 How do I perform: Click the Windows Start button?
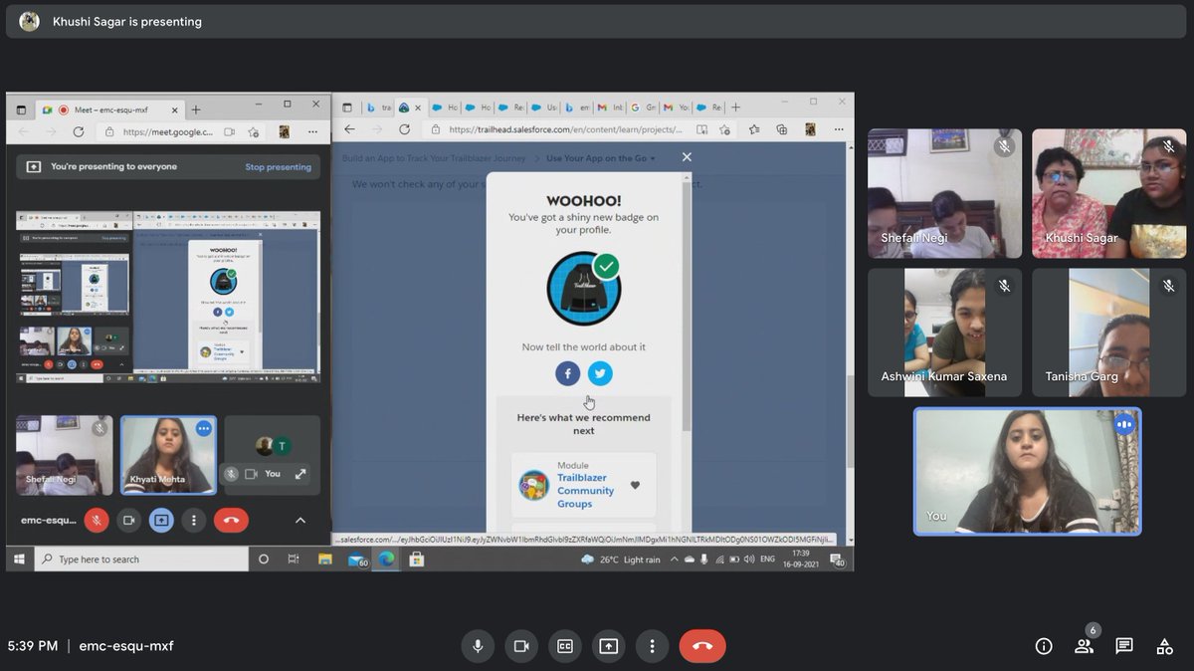pos(19,559)
